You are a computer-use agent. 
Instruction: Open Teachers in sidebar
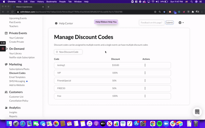[14, 26]
